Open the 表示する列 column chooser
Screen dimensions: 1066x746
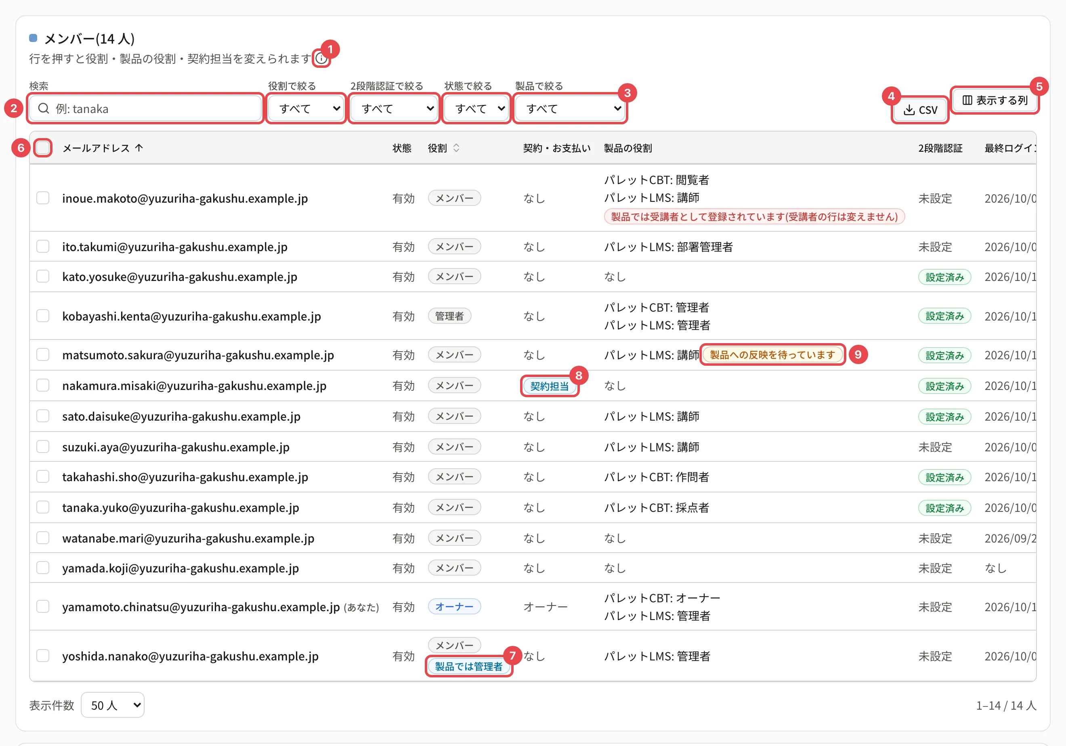click(995, 100)
